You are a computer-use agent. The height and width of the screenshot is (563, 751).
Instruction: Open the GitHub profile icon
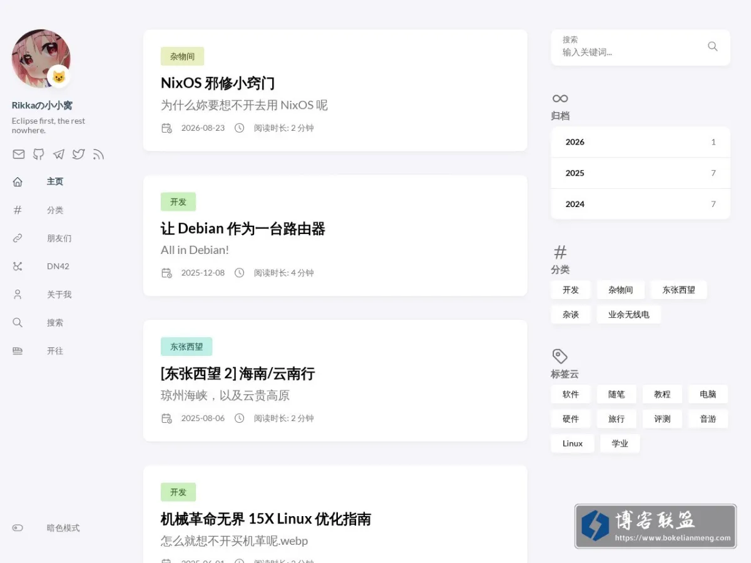(x=39, y=154)
